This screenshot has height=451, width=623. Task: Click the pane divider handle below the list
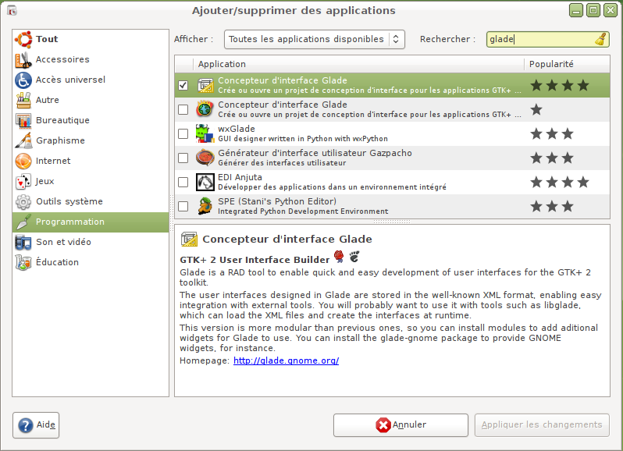[392, 222]
